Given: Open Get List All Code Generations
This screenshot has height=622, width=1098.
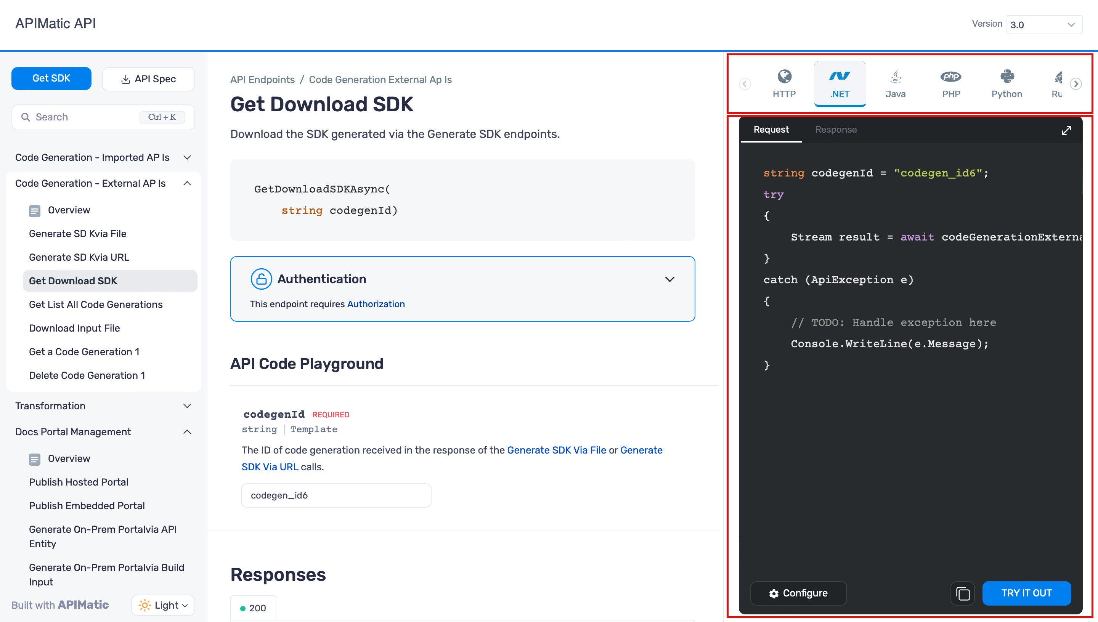Looking at the screenshot, I should [x=96, y=305].
